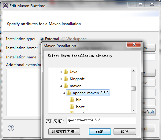Select the Workspace installation type radio button
Screen dimensions: 161x140
(x=63, y=39)
